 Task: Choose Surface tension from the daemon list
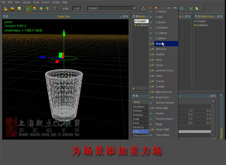click(164, 103)
